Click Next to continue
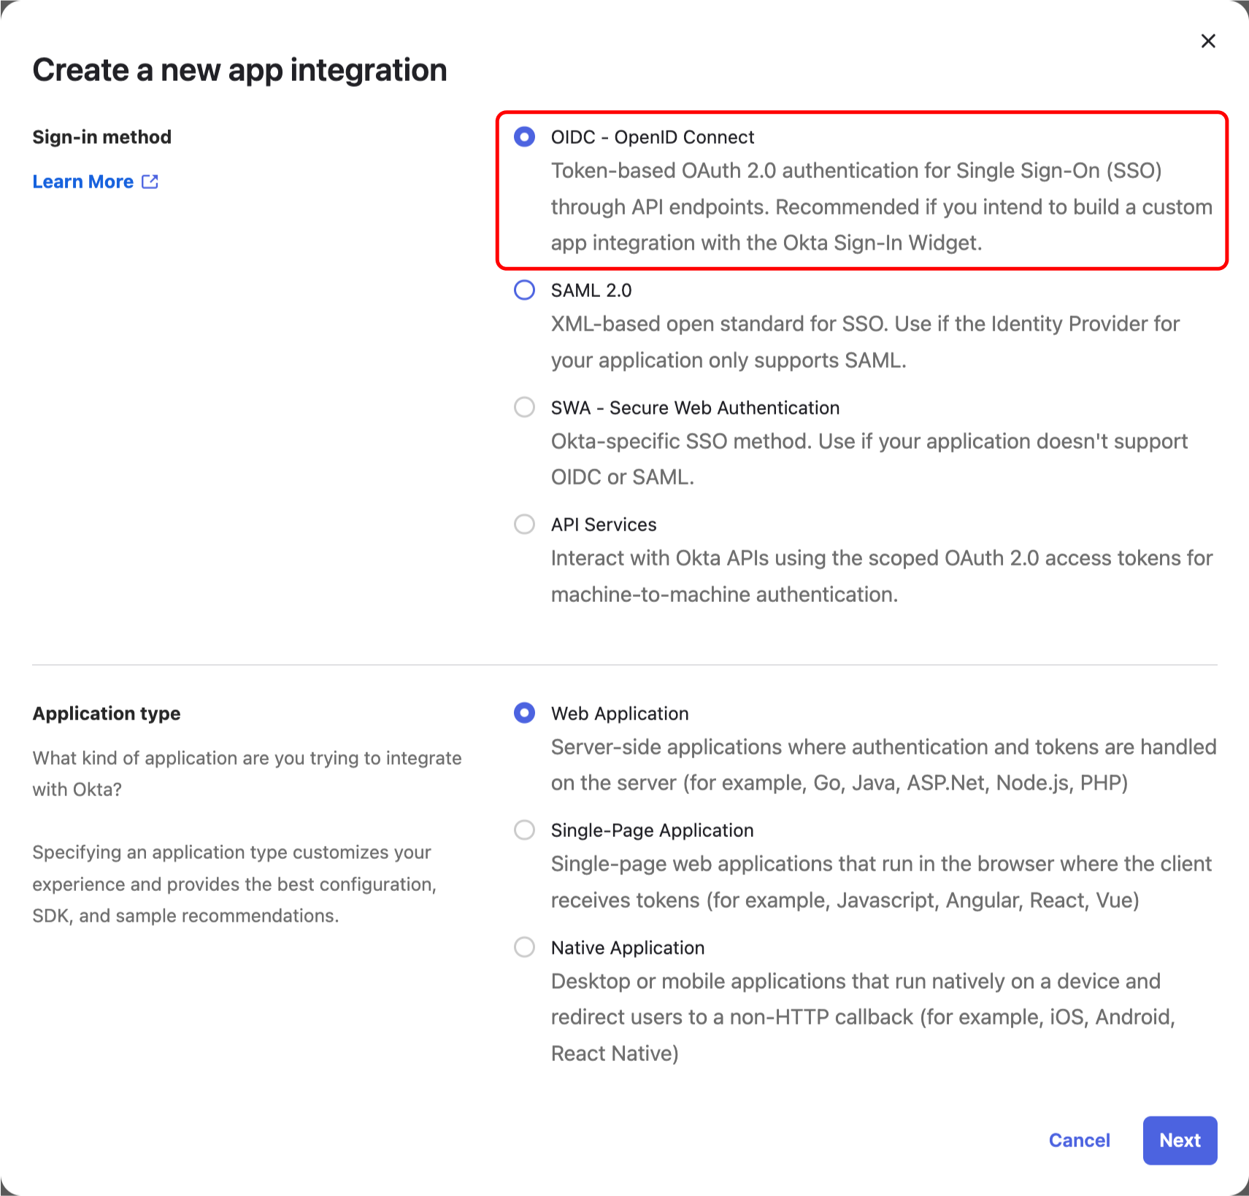 (x=1179, y=1141)
